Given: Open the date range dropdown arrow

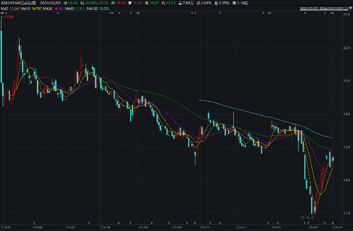Looking at the screenshot, I should [350, 9].
